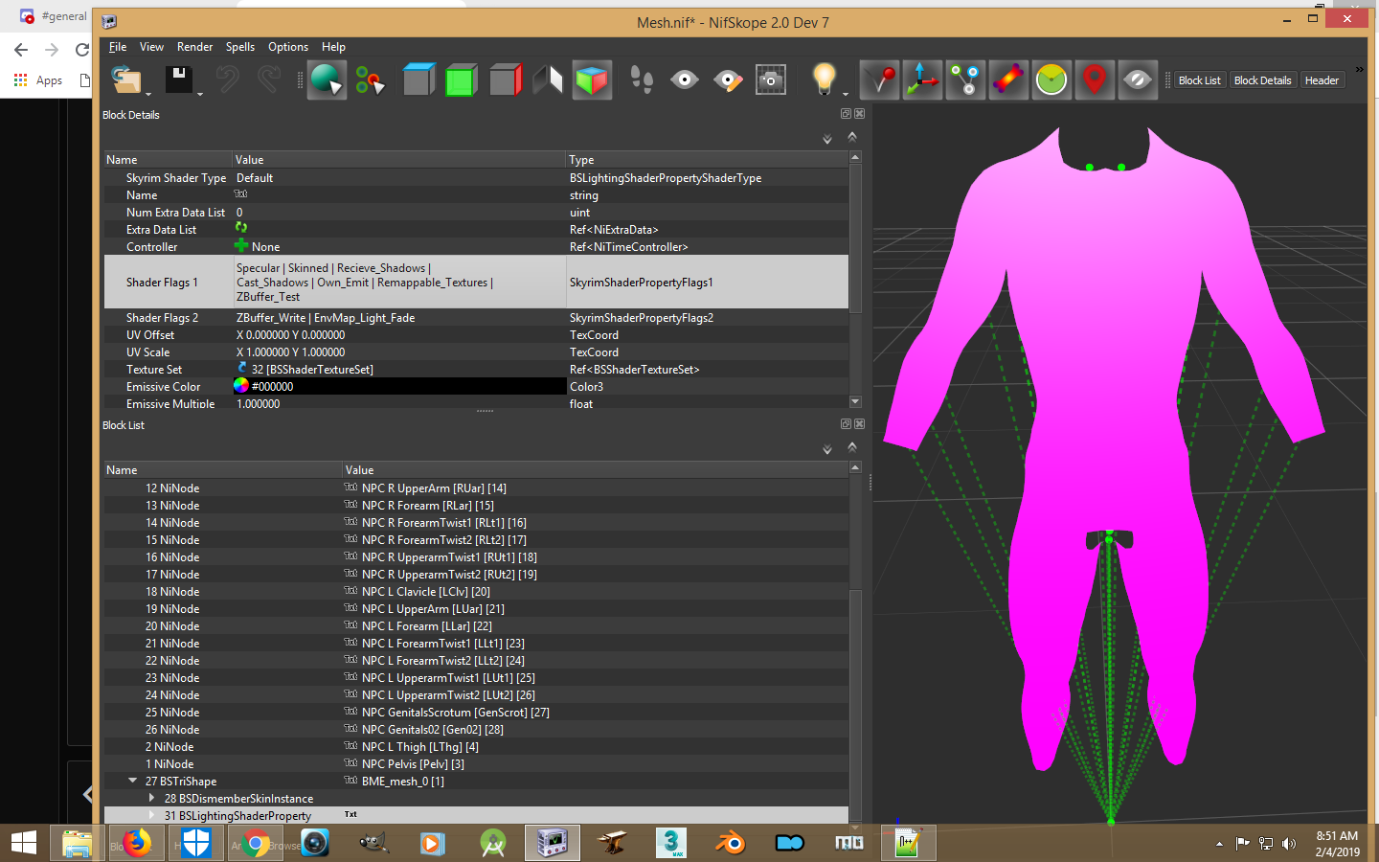The image size is (1379, 862).
Task: Sort Block Details by Type column header
Action: pyautogui.click(x=707, y=160)
